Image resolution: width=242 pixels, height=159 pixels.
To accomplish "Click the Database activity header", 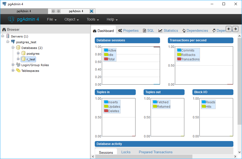I will (164, 144).
